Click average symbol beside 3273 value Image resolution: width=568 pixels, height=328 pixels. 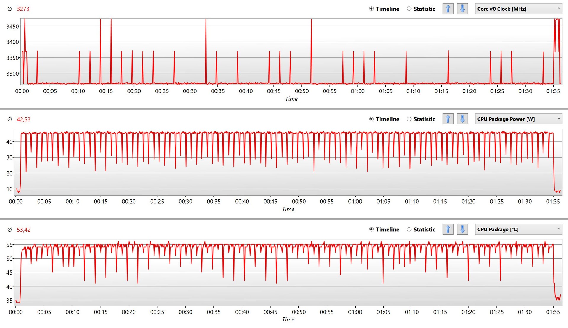[x=9, y=9]
